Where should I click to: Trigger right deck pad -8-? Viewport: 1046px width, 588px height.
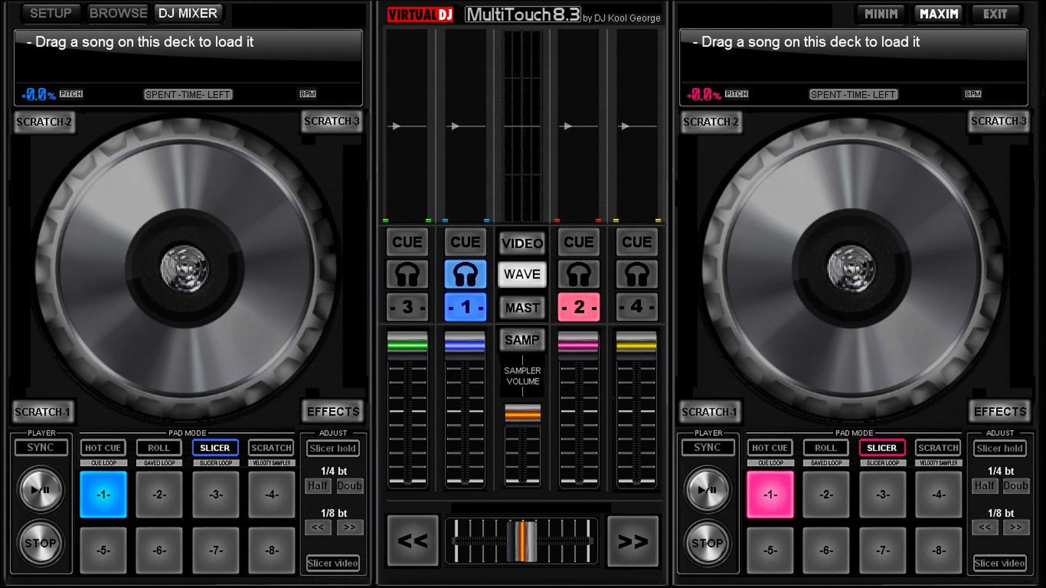coord(939,550)
